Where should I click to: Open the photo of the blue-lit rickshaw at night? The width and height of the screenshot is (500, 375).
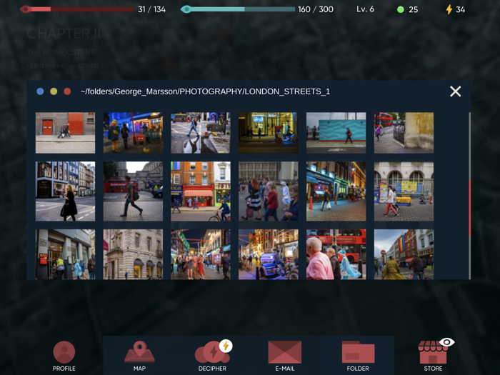point(269,254)
